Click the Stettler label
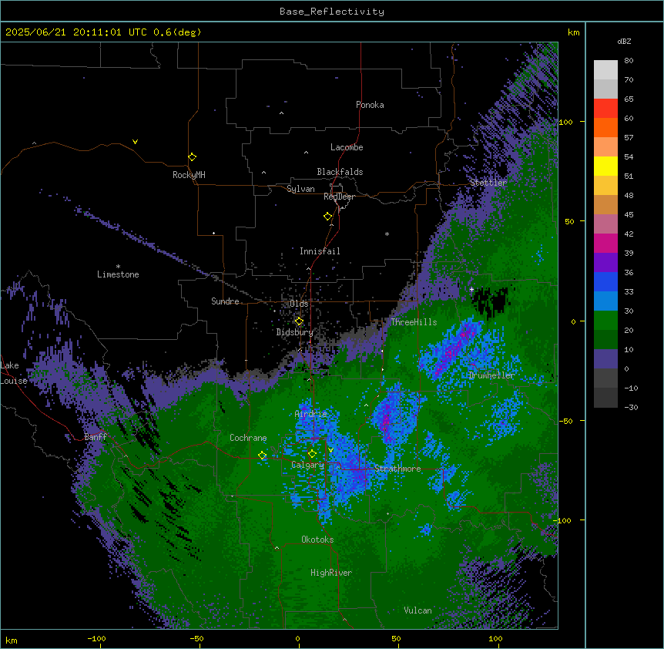This screenshot has width=664, height=649. pos(488,183)
